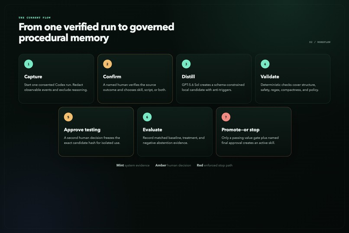The height and width of the screenshot is (233, 349).
Task: Click the mint step 4 circle badge
Action: pos(265,64)
